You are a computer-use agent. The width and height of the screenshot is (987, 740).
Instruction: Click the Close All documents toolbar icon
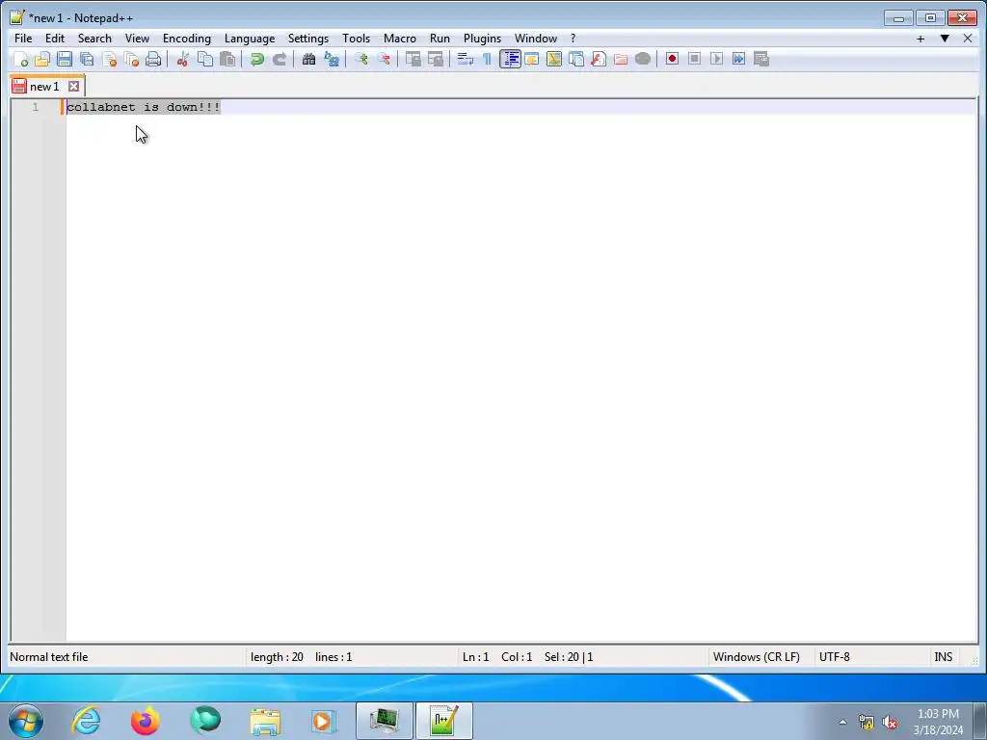tap(131, 59)
